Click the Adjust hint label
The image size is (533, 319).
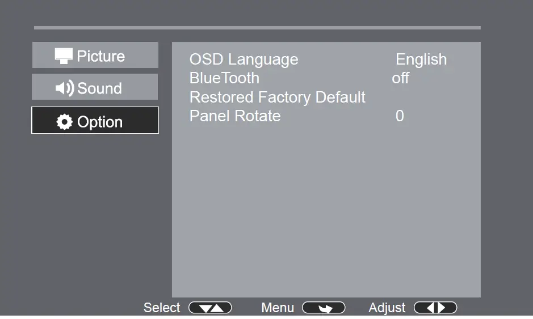[387, 308]
